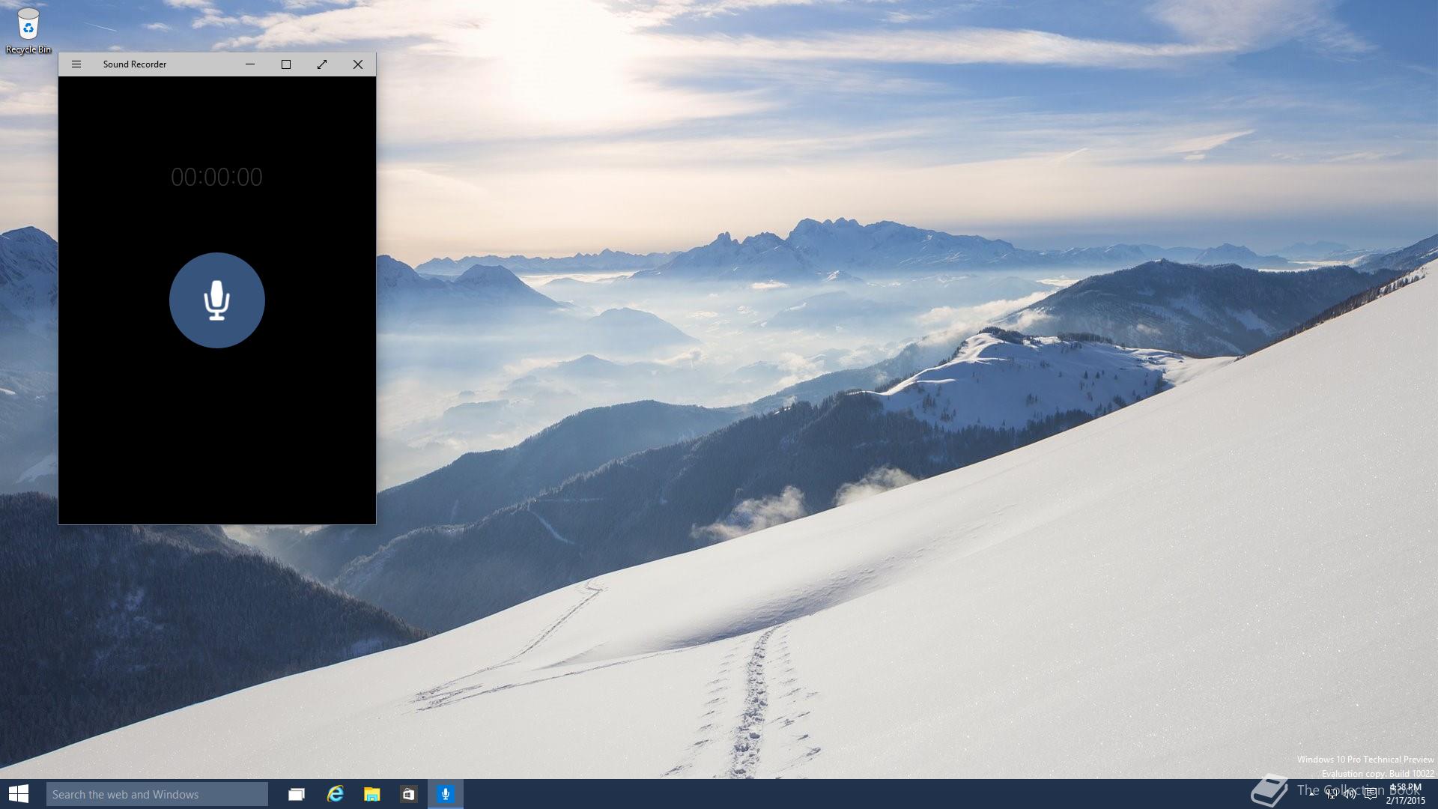This screenshot has width=1438, height=809.
Task: Select the Sound Recorder taskbar icon
Action: point(446,794)
